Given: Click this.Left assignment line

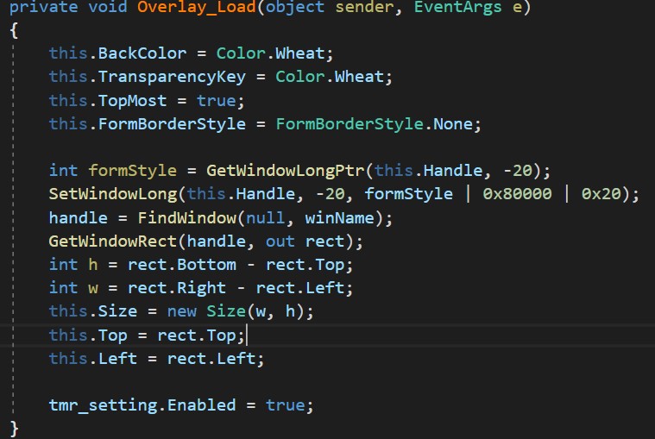Looking at the screenshot, I should point(157,359).
